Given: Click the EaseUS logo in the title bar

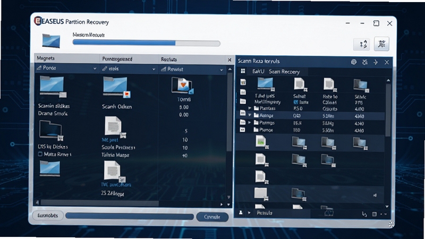Looking at the screenshot, I should (x=38, y=21).
